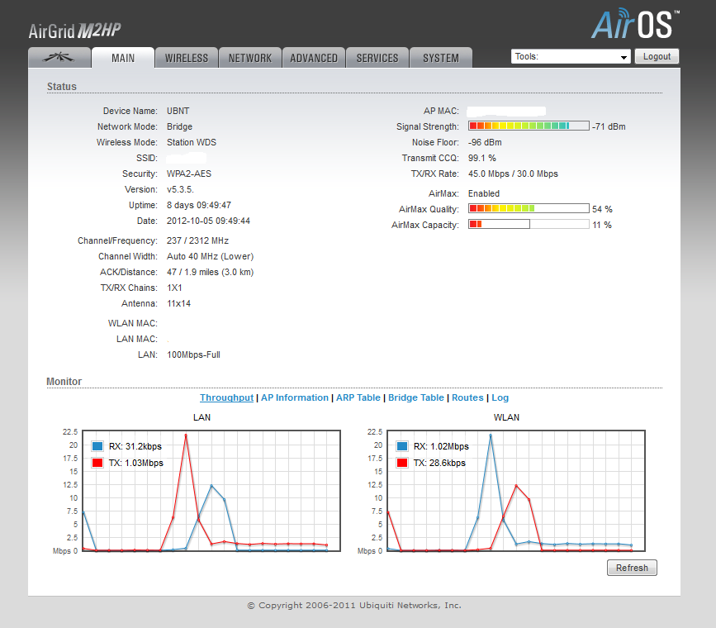Click the Device Name value UBNT

coord(178,111)
